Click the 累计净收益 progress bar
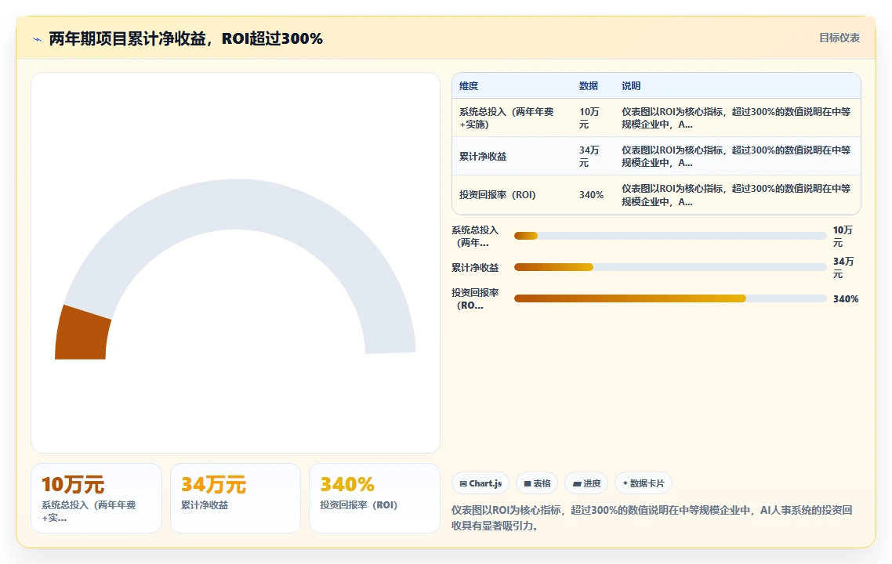Image resolution: width=892 pixels, height=564 pixels. point(670,267)
